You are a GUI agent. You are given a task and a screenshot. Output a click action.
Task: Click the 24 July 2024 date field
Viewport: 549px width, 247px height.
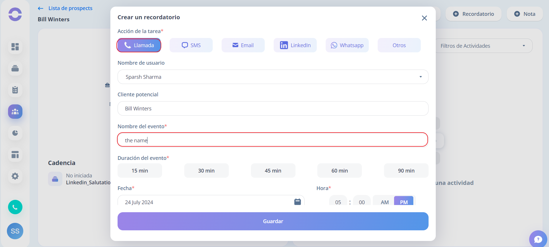[211, 200]
